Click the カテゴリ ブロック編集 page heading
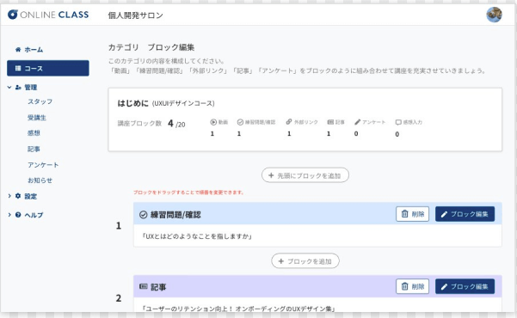The image size is (517, 318). 151,47
